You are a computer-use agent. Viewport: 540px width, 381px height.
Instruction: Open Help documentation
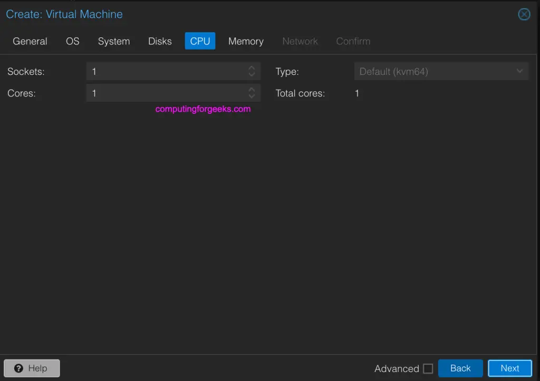[32, 368]
